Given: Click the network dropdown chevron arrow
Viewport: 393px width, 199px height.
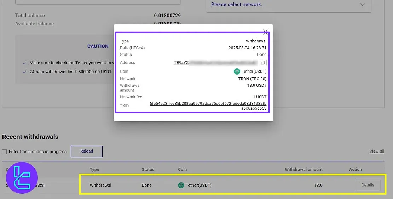Looking at the screenshot, I should (363, 5).
